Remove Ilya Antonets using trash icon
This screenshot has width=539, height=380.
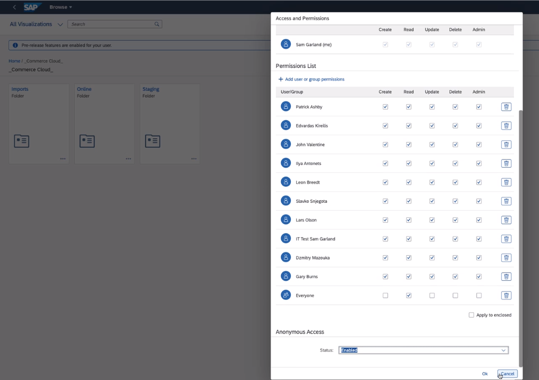tap(506, 163)
